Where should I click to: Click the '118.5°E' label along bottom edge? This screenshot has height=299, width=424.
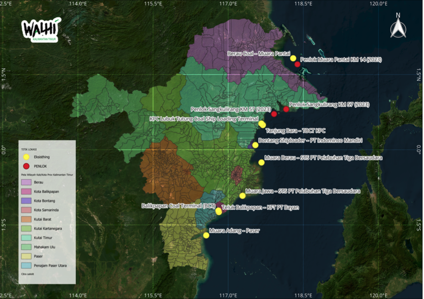pos(303,296)
